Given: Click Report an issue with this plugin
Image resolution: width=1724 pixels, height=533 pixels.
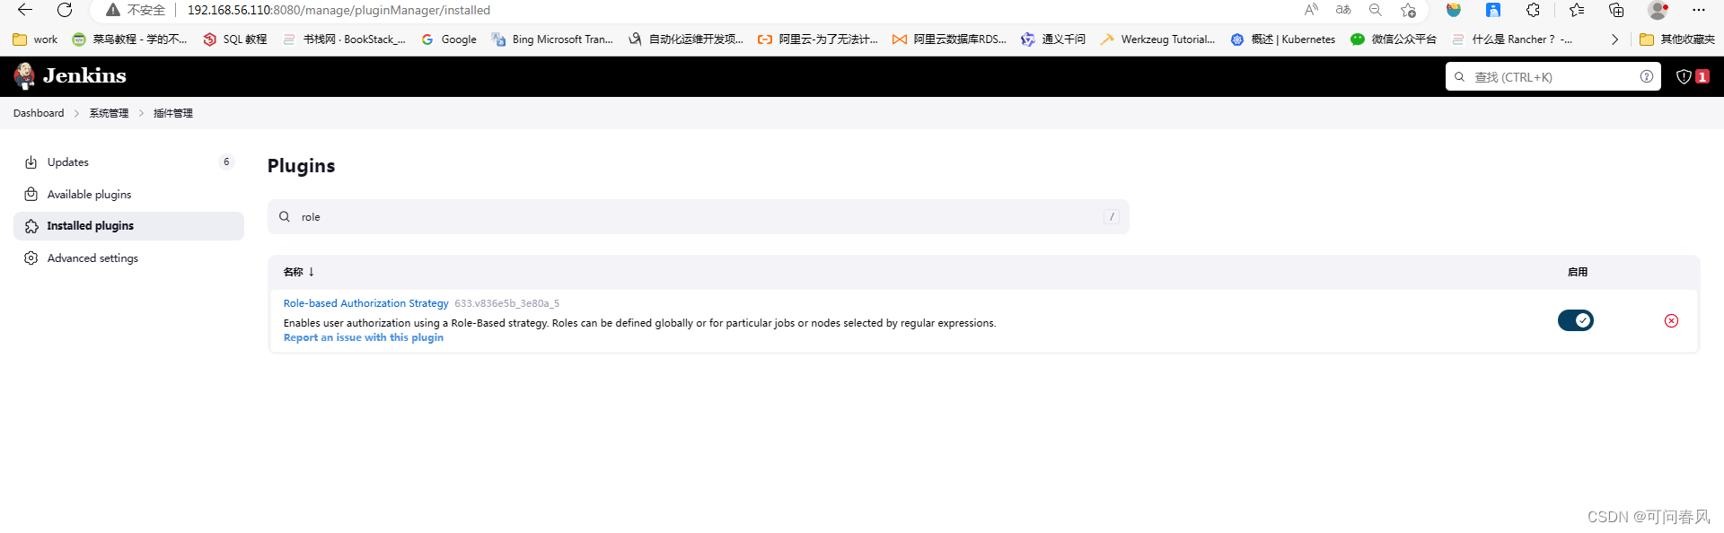Looking at the screenshot, I should click(364, 337).
